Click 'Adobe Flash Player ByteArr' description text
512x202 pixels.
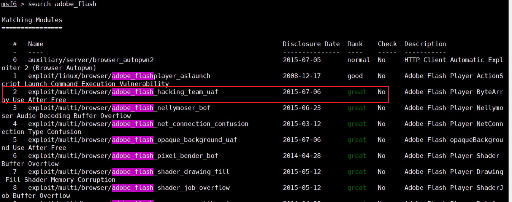[454, 92]
